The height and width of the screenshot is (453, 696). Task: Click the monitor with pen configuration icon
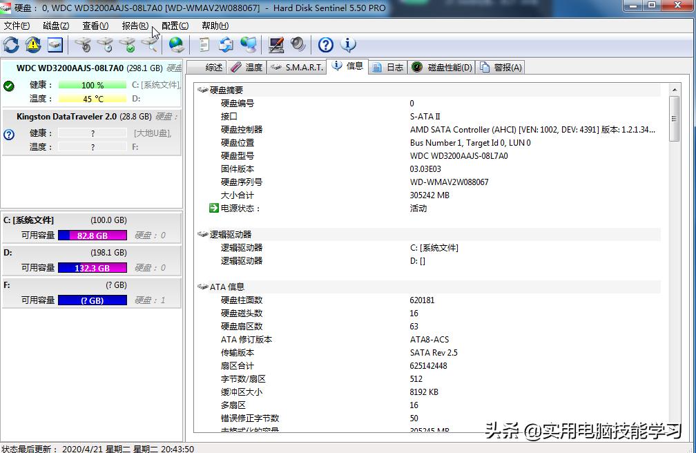(x=276, y=44)
